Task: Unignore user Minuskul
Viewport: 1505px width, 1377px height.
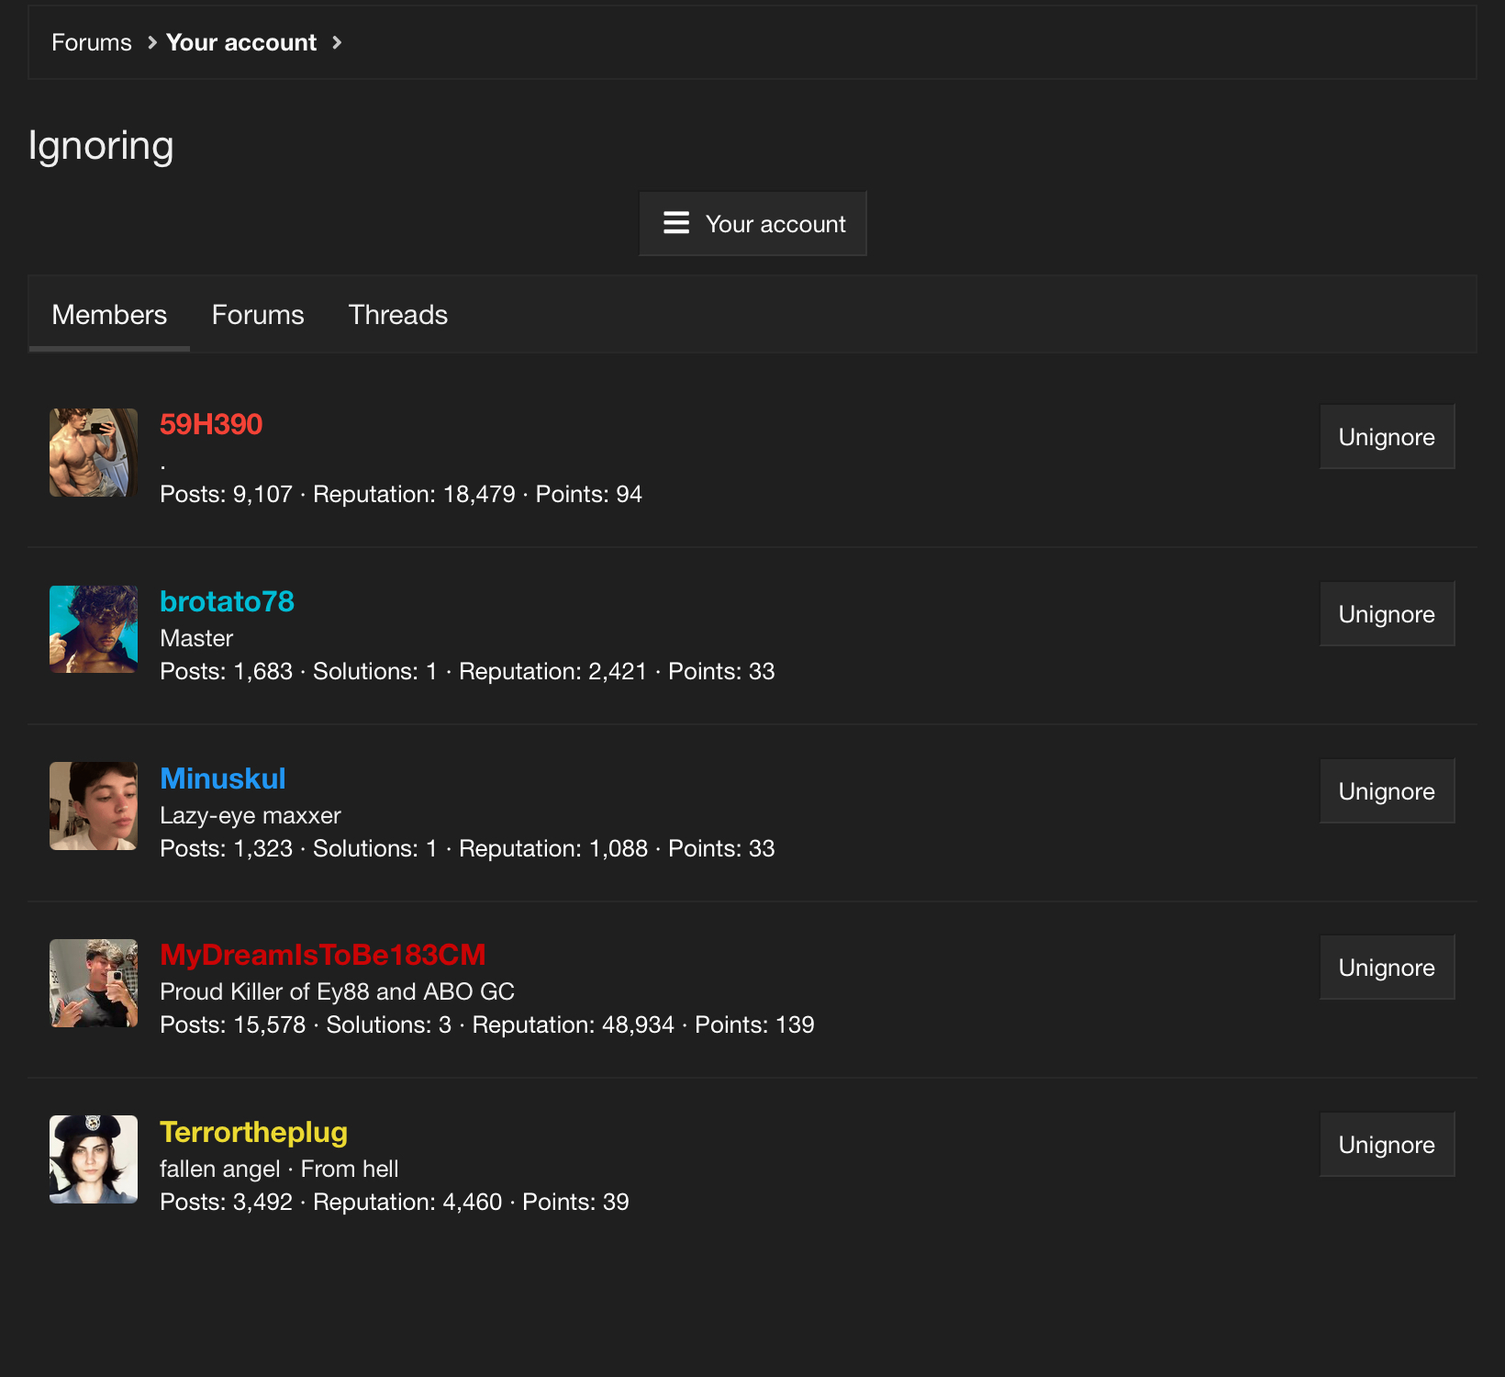Action: coord(1387,791)
